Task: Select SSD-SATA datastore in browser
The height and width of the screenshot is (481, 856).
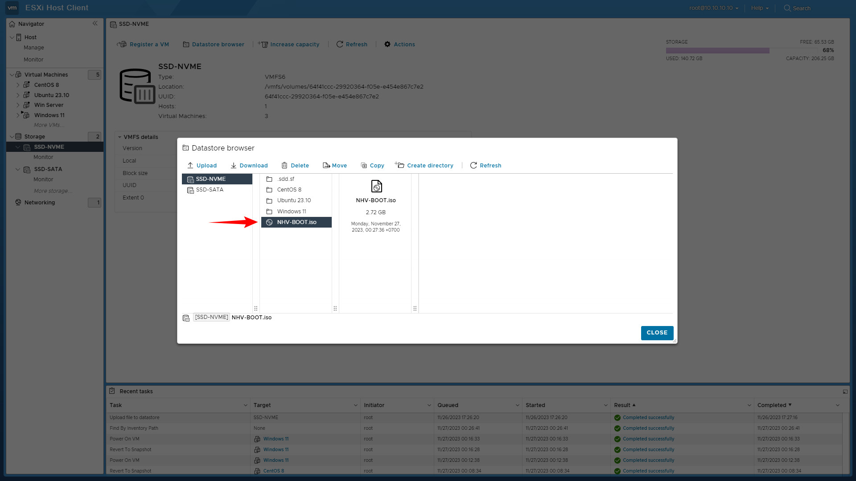Action: coord(210,190)
